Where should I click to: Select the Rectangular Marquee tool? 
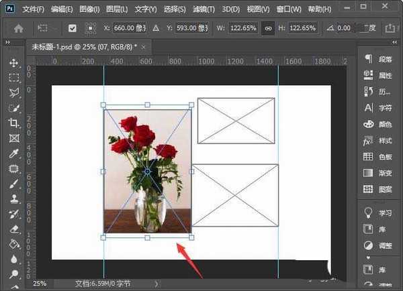(x=13, y=78)
